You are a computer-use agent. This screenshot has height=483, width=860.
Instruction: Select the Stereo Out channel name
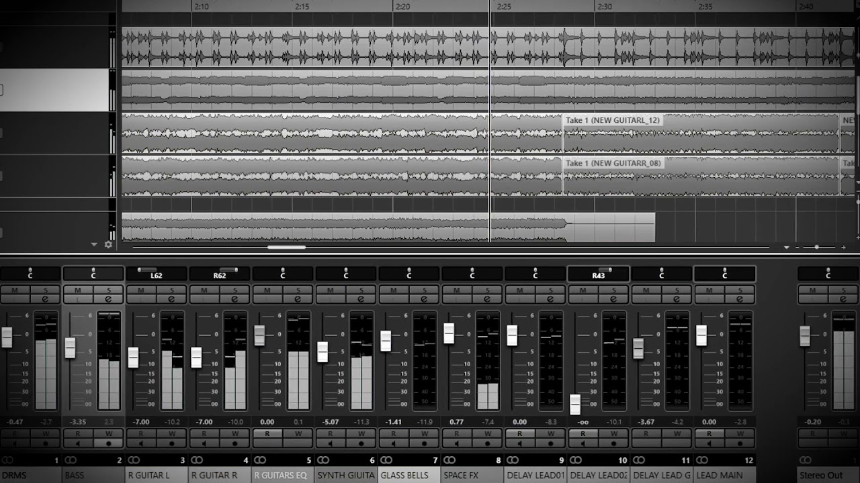(x=828, y=475)
